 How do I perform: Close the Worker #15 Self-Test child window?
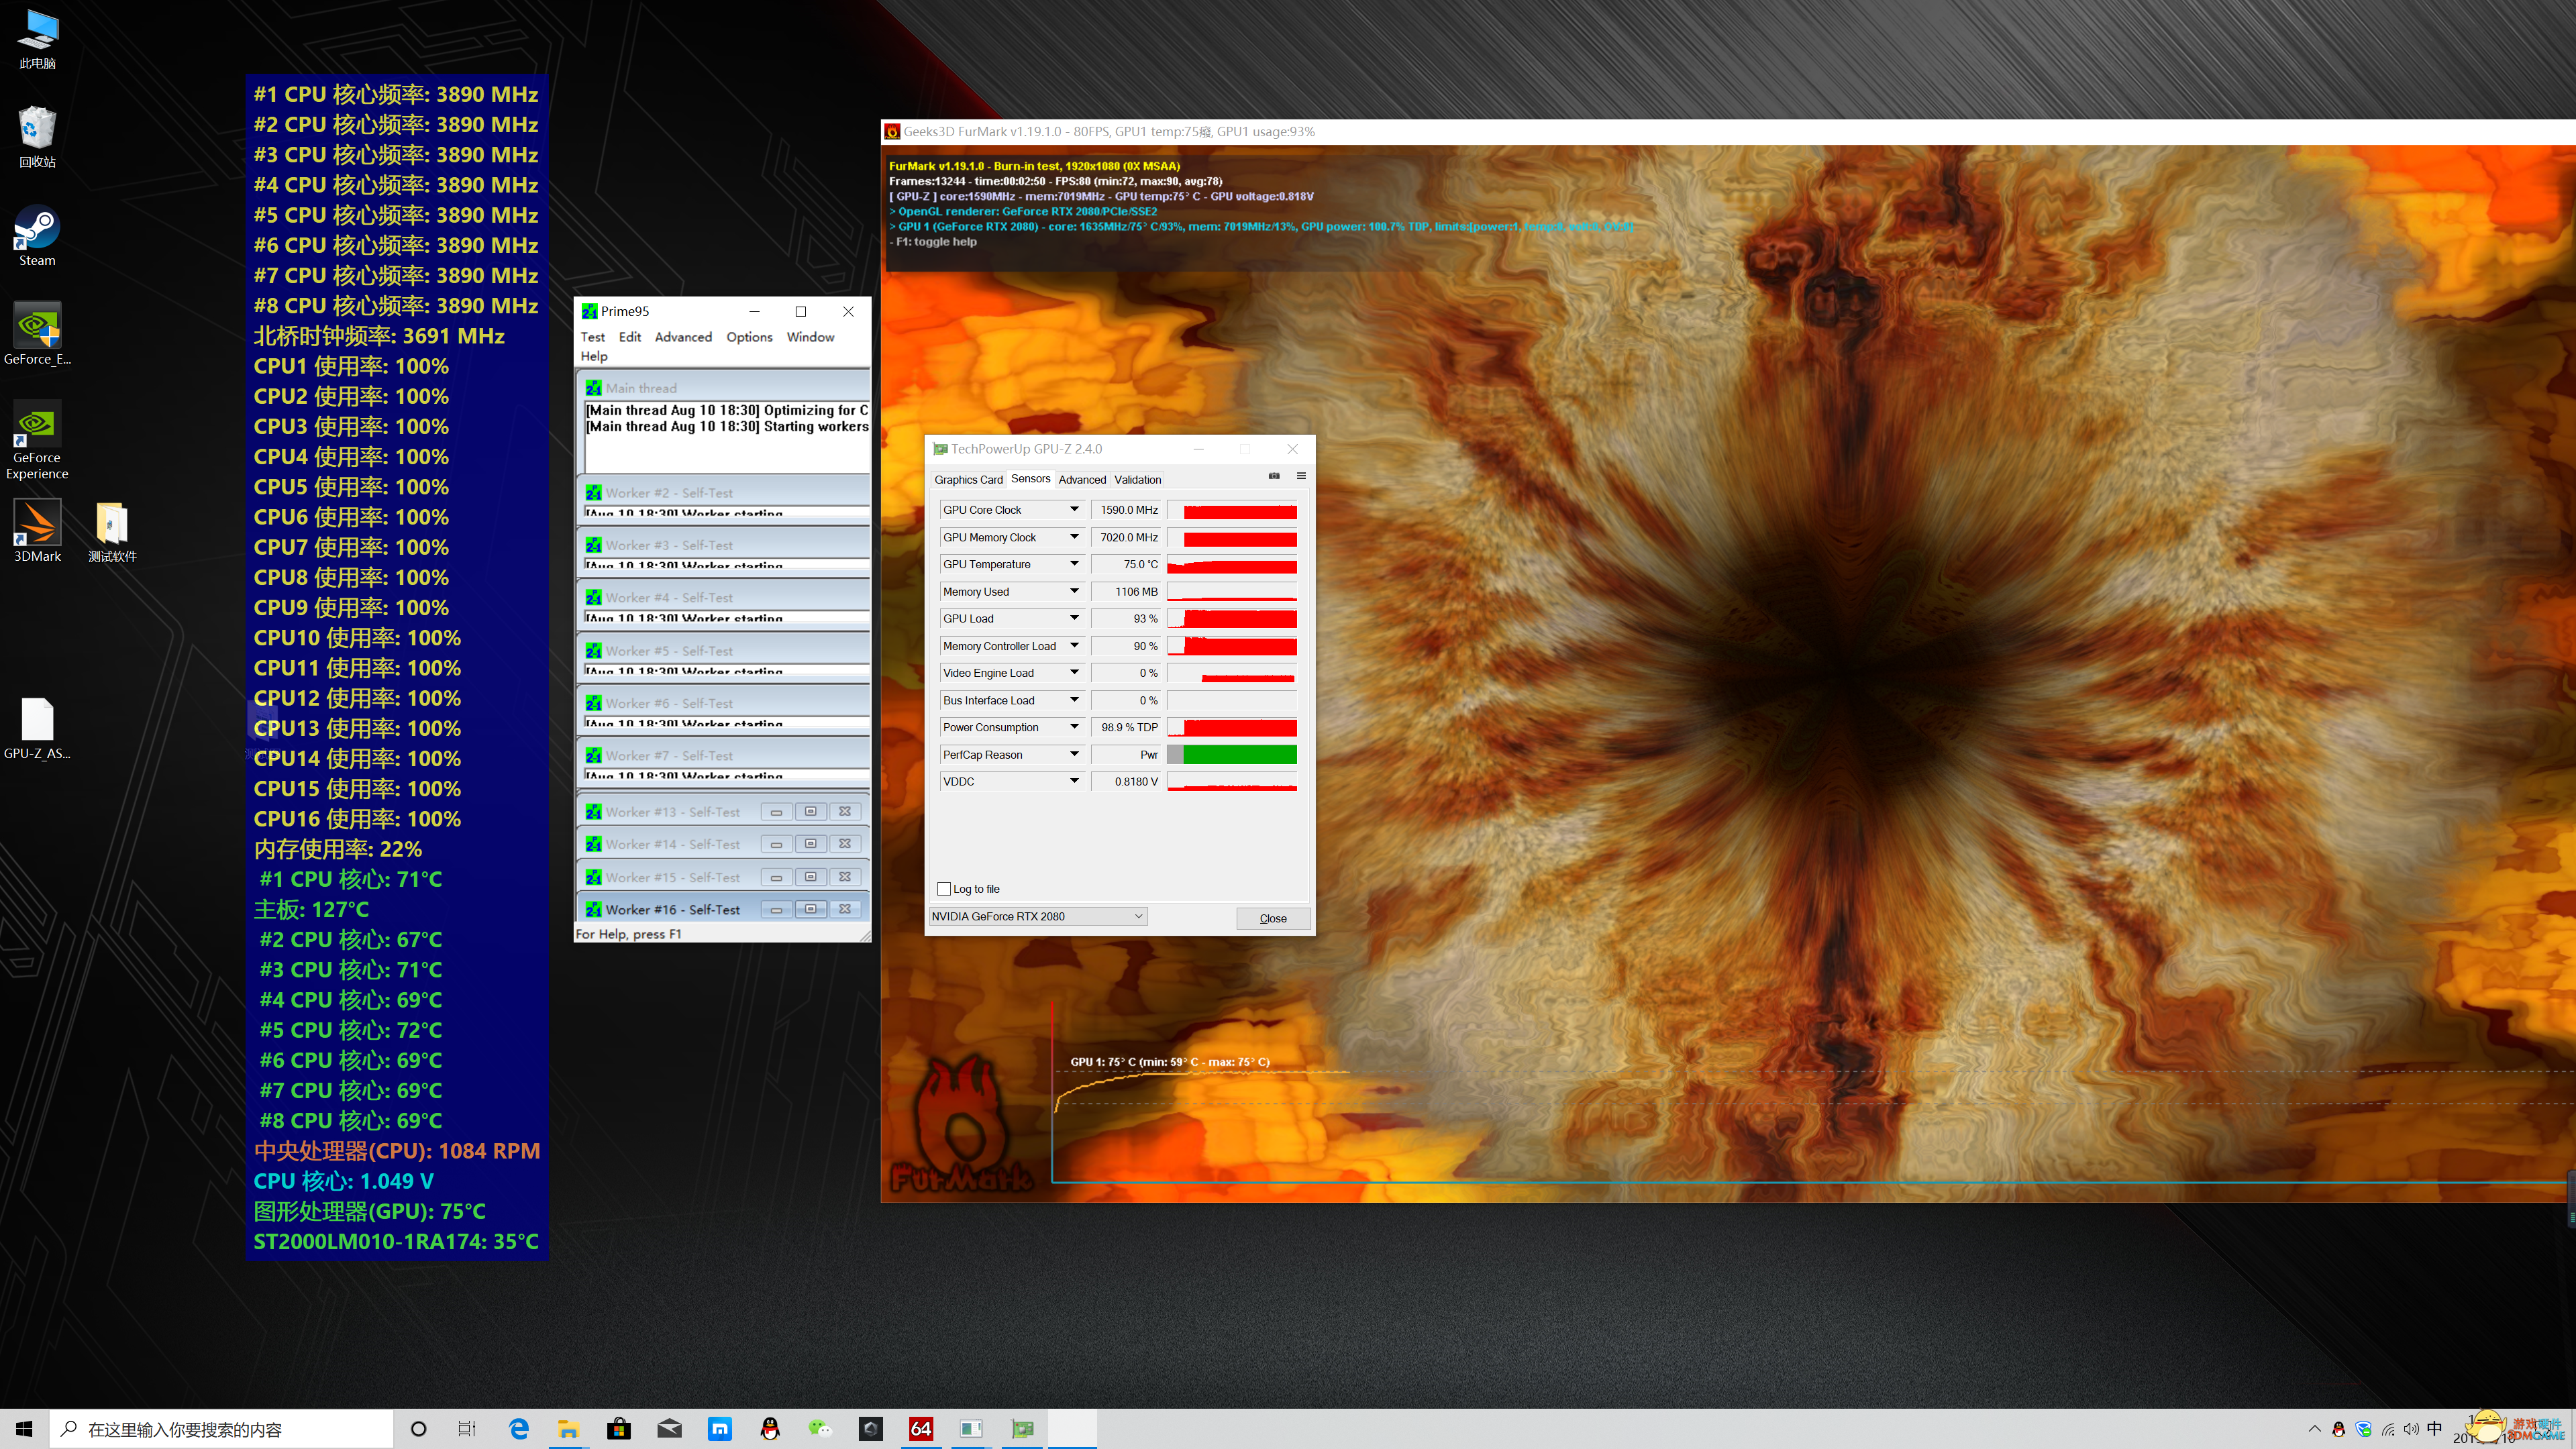(845, 877)
